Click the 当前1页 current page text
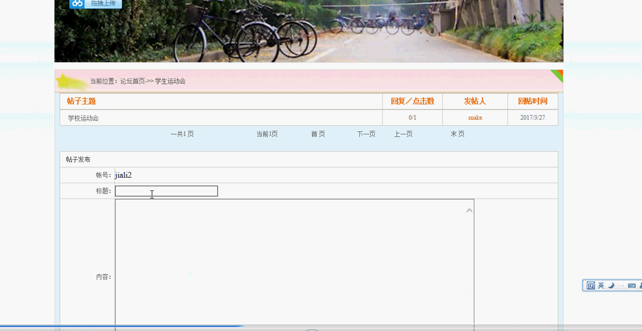Viewport: 642px width, 331px height. click(x=267, y=134)
